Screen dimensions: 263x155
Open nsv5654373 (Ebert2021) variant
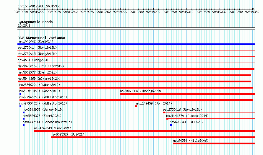click(x=42, y=116)
